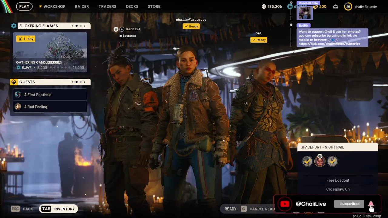Click the ESC key icon
388x218 pixels.
coord(15,209)
